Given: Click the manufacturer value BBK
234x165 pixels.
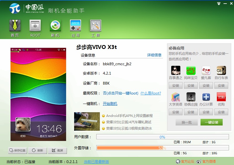Looking at the screenshot, I should click(106, 83).
